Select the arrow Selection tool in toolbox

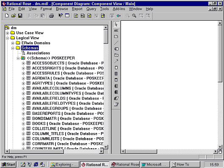116,24
